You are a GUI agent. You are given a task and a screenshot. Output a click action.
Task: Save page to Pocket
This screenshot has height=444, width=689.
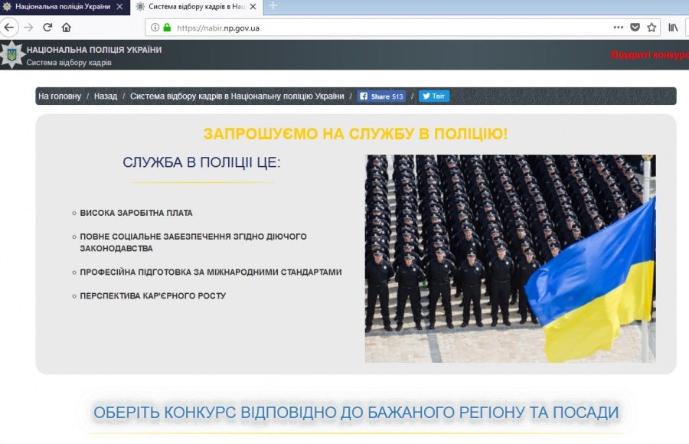(x=635, y=27)
